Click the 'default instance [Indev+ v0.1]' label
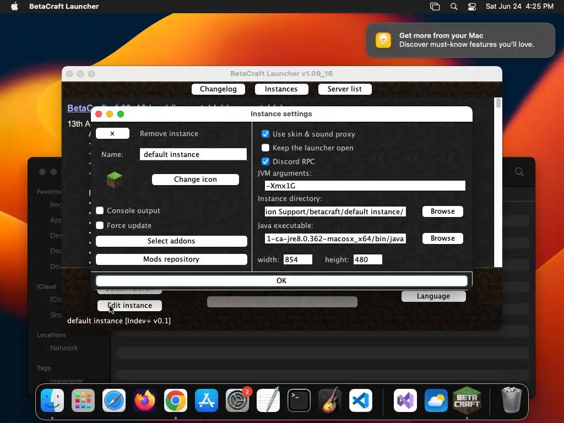Image resolution: width=564 pixels, height=423 pixels. (x=119, y=321)
